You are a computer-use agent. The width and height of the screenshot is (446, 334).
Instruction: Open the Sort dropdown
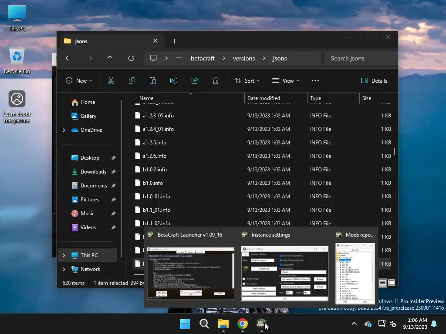click(247, 80)
